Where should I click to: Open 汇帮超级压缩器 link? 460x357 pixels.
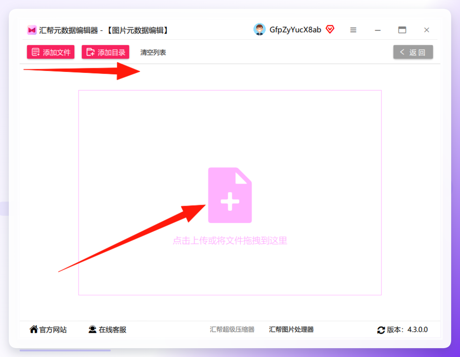pos(232,329)
